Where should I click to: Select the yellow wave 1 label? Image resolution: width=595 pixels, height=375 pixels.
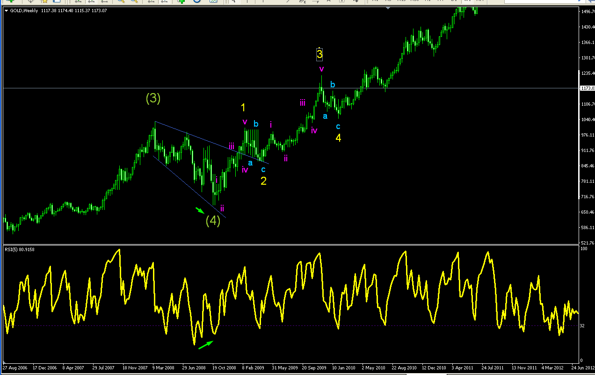coord(243,108)
